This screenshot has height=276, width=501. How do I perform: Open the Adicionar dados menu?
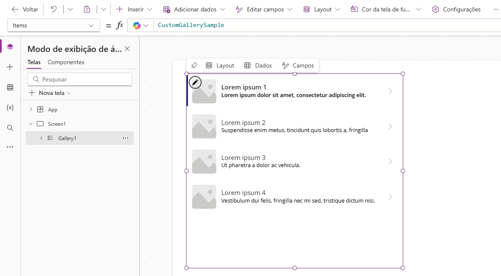[x=194, y=9]
